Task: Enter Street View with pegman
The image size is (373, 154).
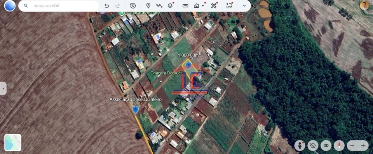Action: 300,145
